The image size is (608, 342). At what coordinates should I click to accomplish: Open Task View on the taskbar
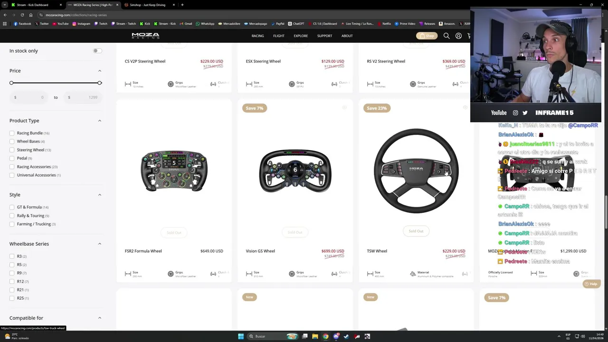(x=304, y=336)
